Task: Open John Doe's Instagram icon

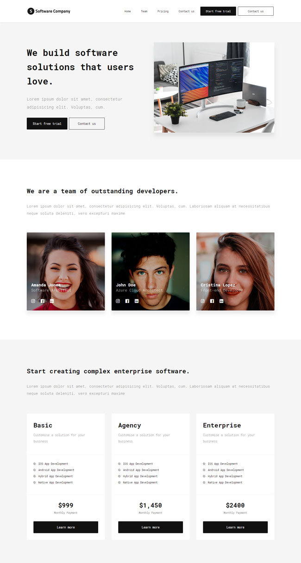Action: (118, 301)
